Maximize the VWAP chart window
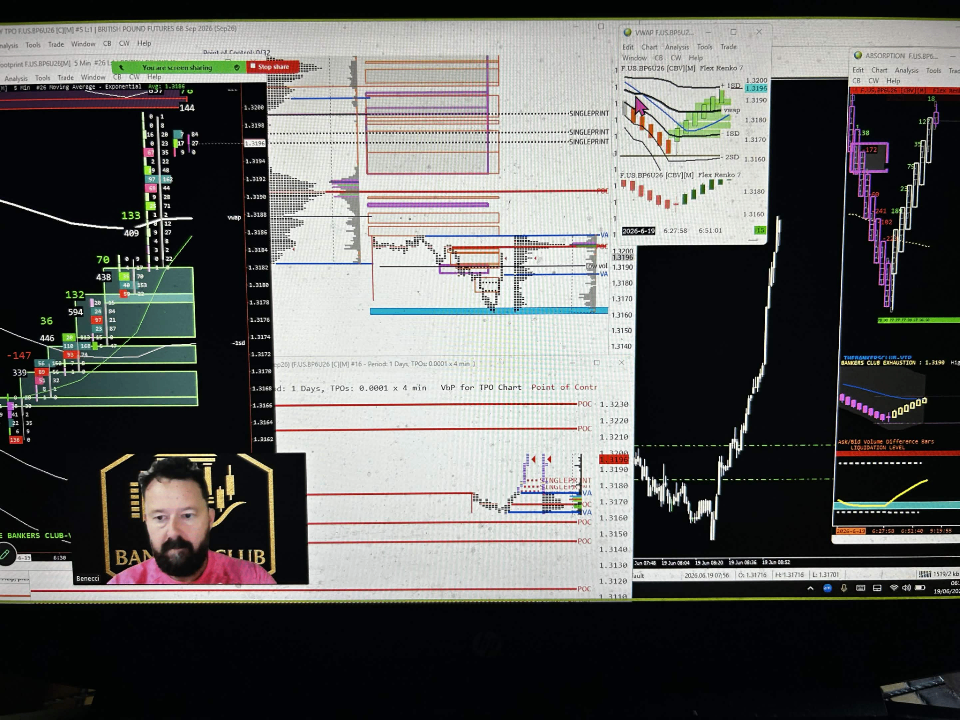Screen dimensions: 960x720 point(733,32)
